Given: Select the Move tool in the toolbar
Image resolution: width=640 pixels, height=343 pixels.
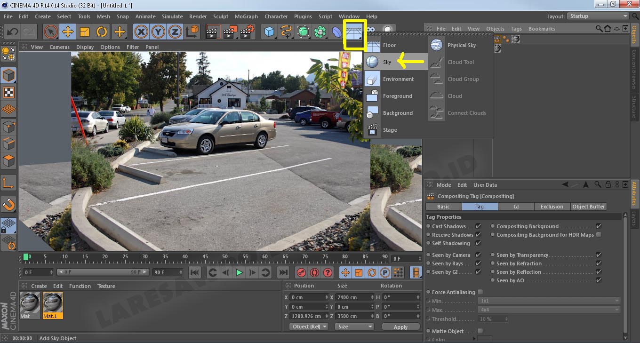Looking at the screenshot, I should (68, 31).
